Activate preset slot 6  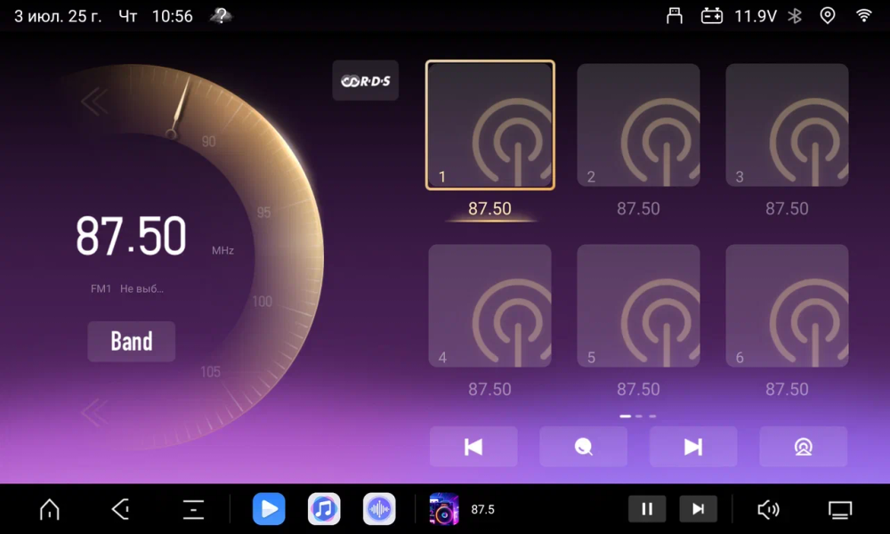pos(787,305)
